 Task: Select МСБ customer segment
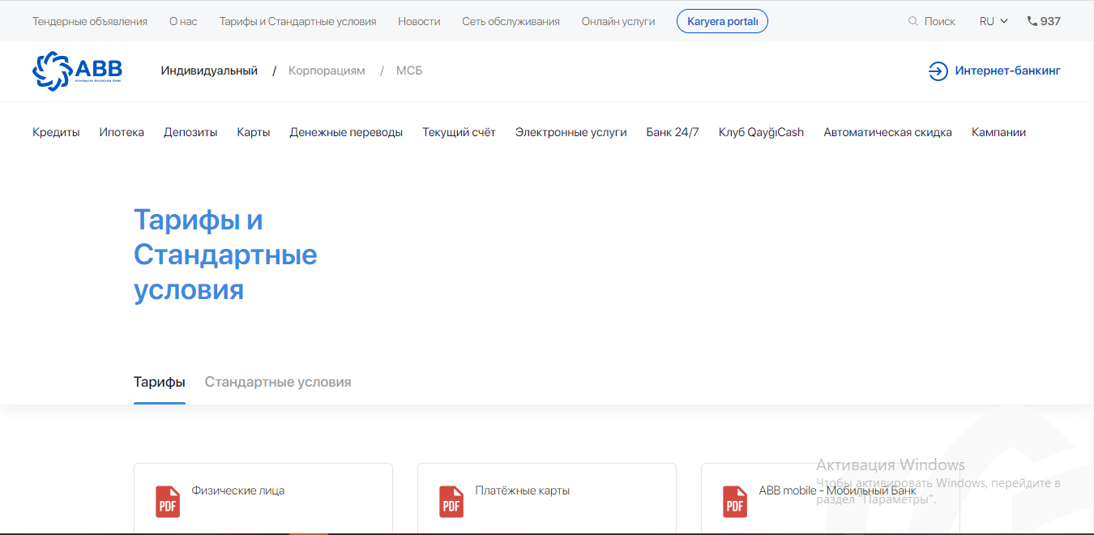coord(409,71)
